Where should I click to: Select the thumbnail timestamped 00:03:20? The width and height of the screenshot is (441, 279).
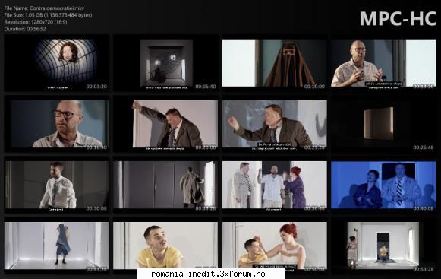[56, 63]
